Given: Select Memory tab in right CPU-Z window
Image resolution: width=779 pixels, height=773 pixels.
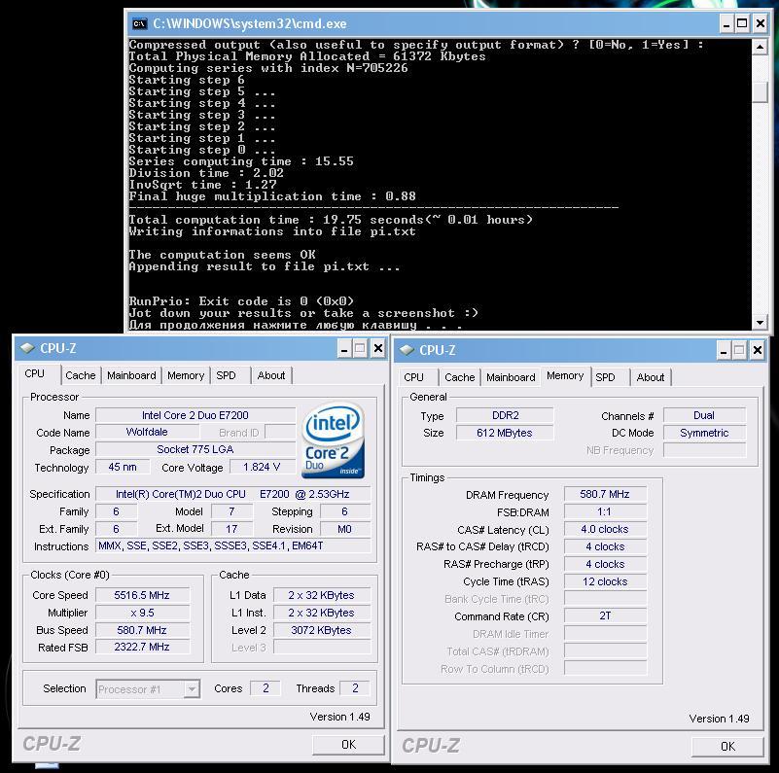Looking at the screenshot, I should click(565, 375).
